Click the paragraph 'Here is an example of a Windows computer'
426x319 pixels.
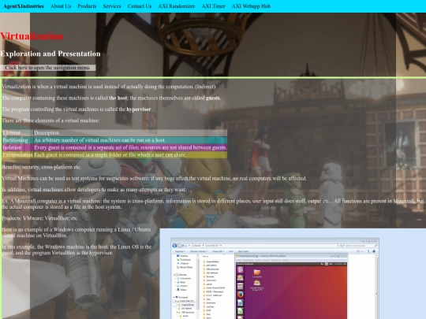click(77, 232)
